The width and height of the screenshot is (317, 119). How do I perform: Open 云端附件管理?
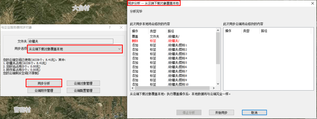coord(44,90)
